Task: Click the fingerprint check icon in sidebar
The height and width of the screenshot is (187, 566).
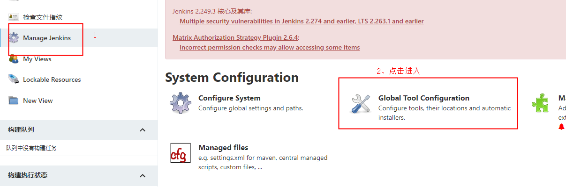Action: 14,17
